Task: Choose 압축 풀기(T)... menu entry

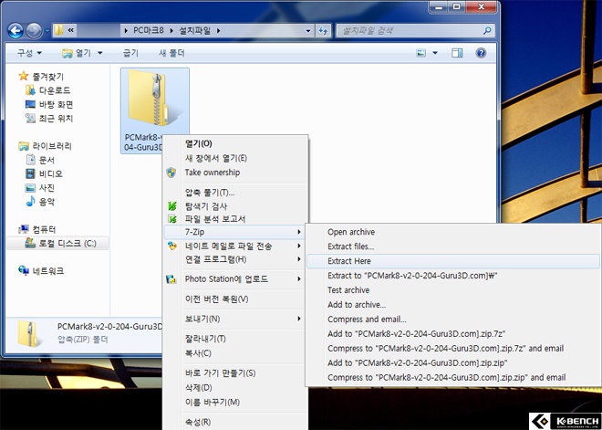Action: click(x=235, y=193)
